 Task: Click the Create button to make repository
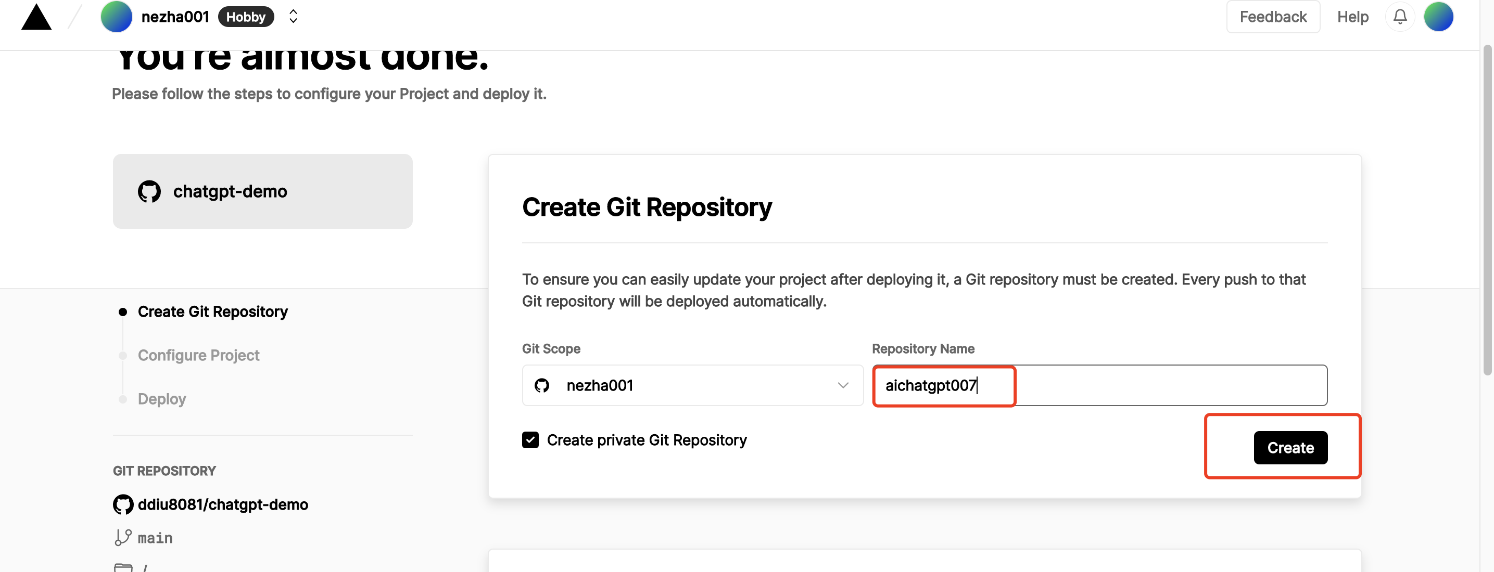coord(1290,447)
